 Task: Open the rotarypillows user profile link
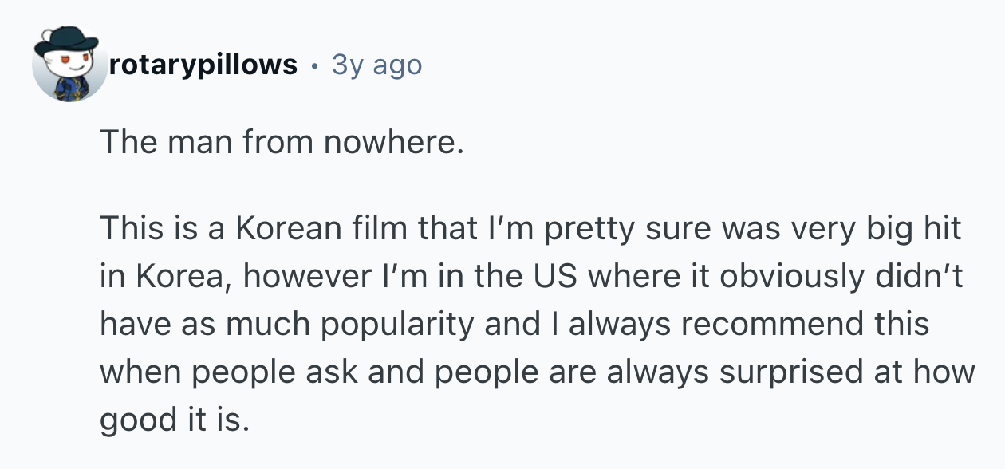click(203, 65)
